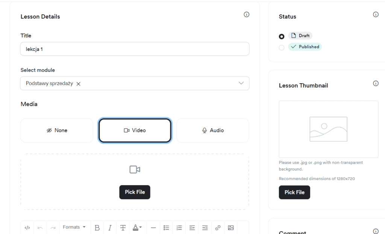Select the Published status radio button
This screenshot has width=385, height=234.
click(x=282, y=48)
